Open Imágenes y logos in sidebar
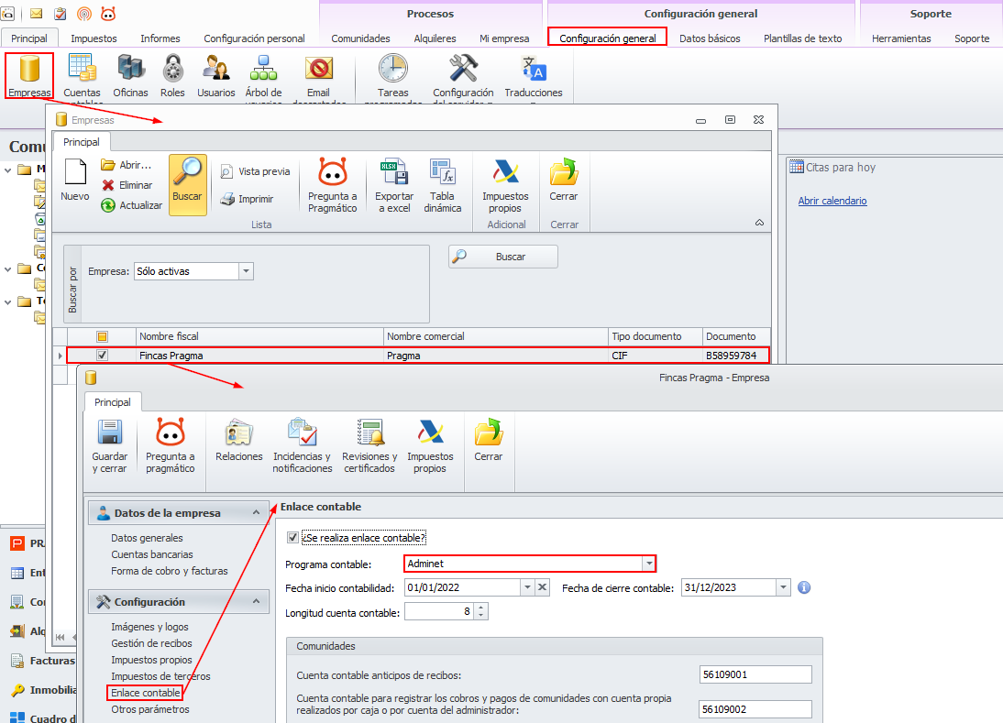1003x723 pixels. (x=149, y=627)
